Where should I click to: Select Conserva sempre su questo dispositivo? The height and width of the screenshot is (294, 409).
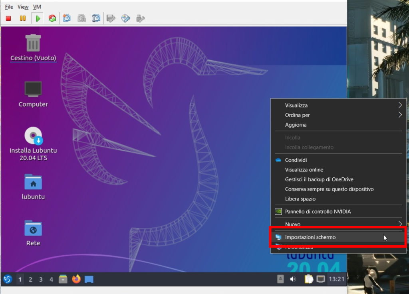[x=338, y=189]
